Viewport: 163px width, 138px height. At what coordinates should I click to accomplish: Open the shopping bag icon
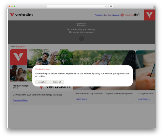[x=139, y=15]
